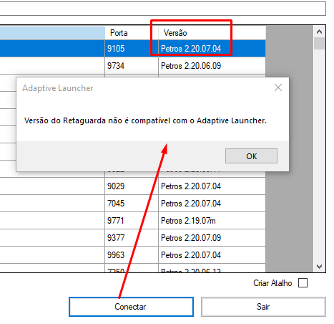This screenshot has height=324, width=334.
Task: Sort by the Versão column header
Action: point(212,33)
